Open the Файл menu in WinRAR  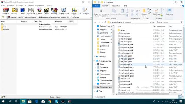pos(3,5)
